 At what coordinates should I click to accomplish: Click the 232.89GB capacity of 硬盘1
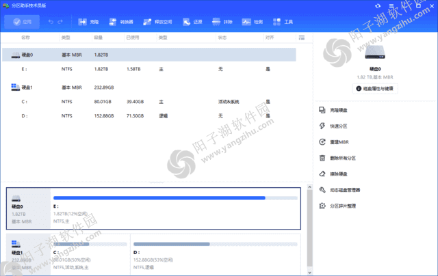point(104,87)
